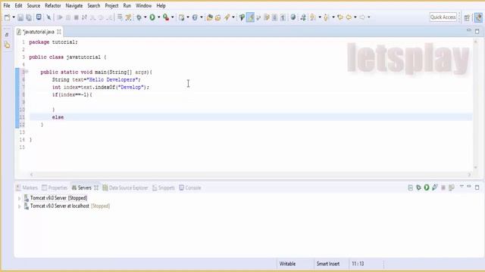The height and width of the screenshot is (272, 485).
Task: Open the Refactor menu
Action: 52,5
